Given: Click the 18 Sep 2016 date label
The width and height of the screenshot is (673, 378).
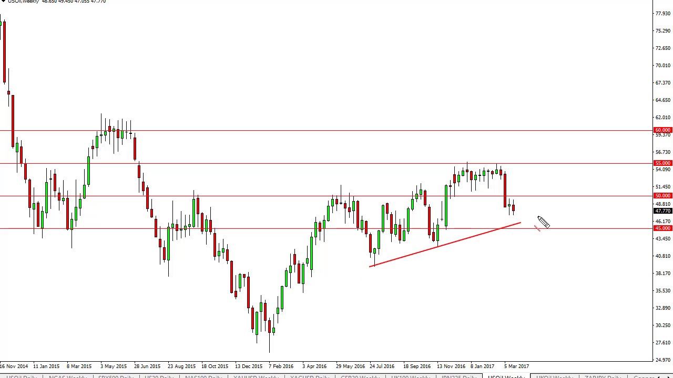Looking at the screenshot, I should pos(417,366).
